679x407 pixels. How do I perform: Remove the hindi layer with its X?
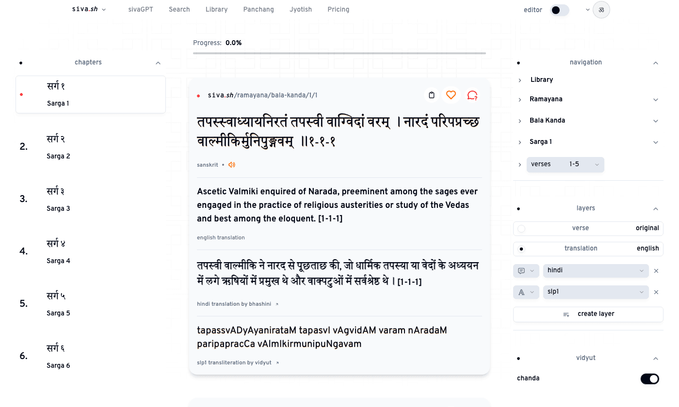[656, 271]
